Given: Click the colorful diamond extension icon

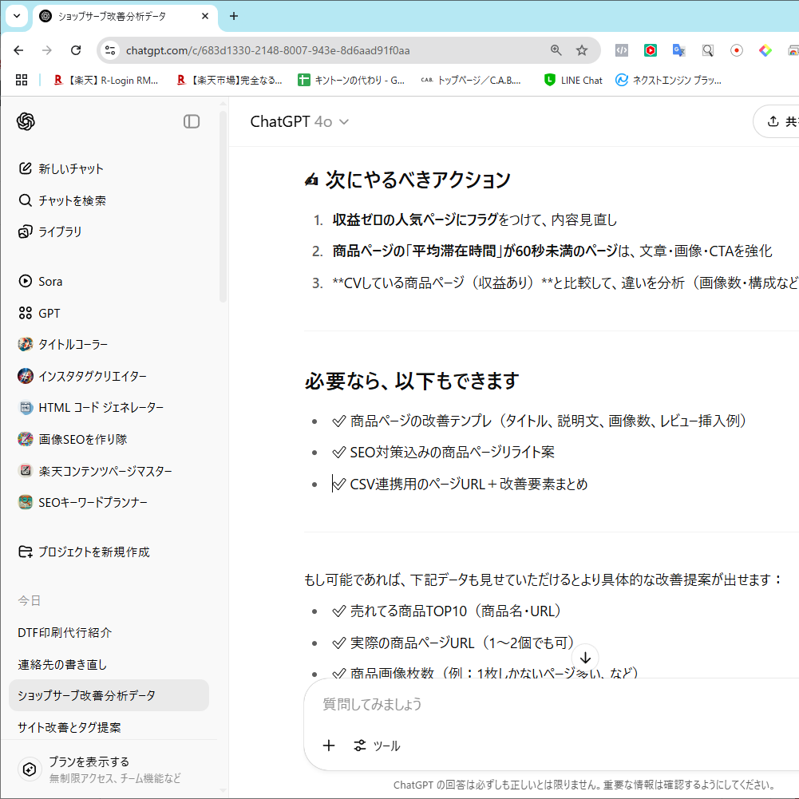Looking at the screenshot, I should [765, 50].
